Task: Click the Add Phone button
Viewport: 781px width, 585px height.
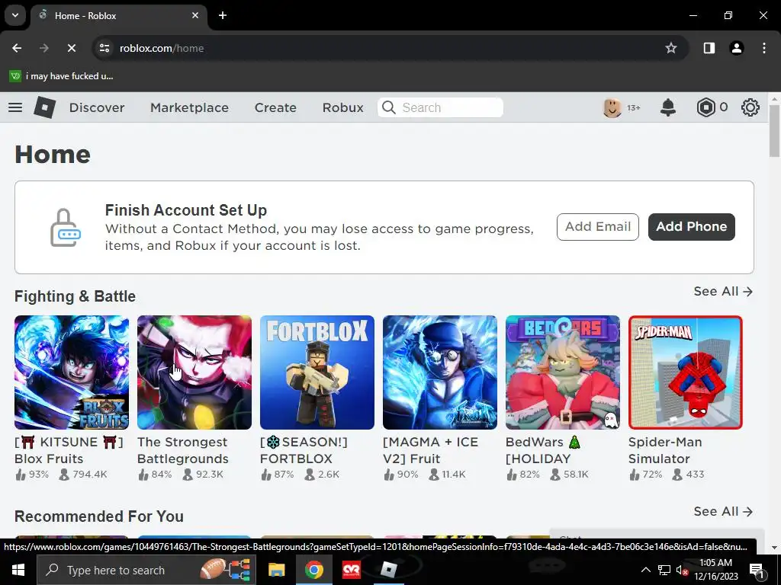Action: (691, 227)
